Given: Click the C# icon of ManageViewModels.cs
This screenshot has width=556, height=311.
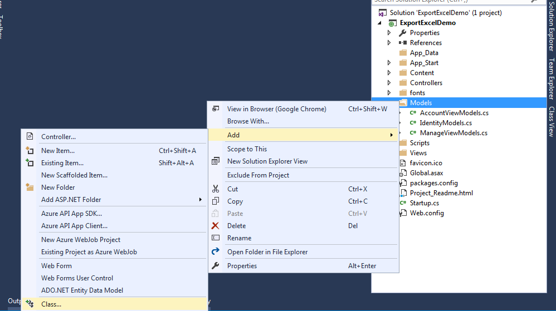Looking at the screenshot, I should 413,133.
